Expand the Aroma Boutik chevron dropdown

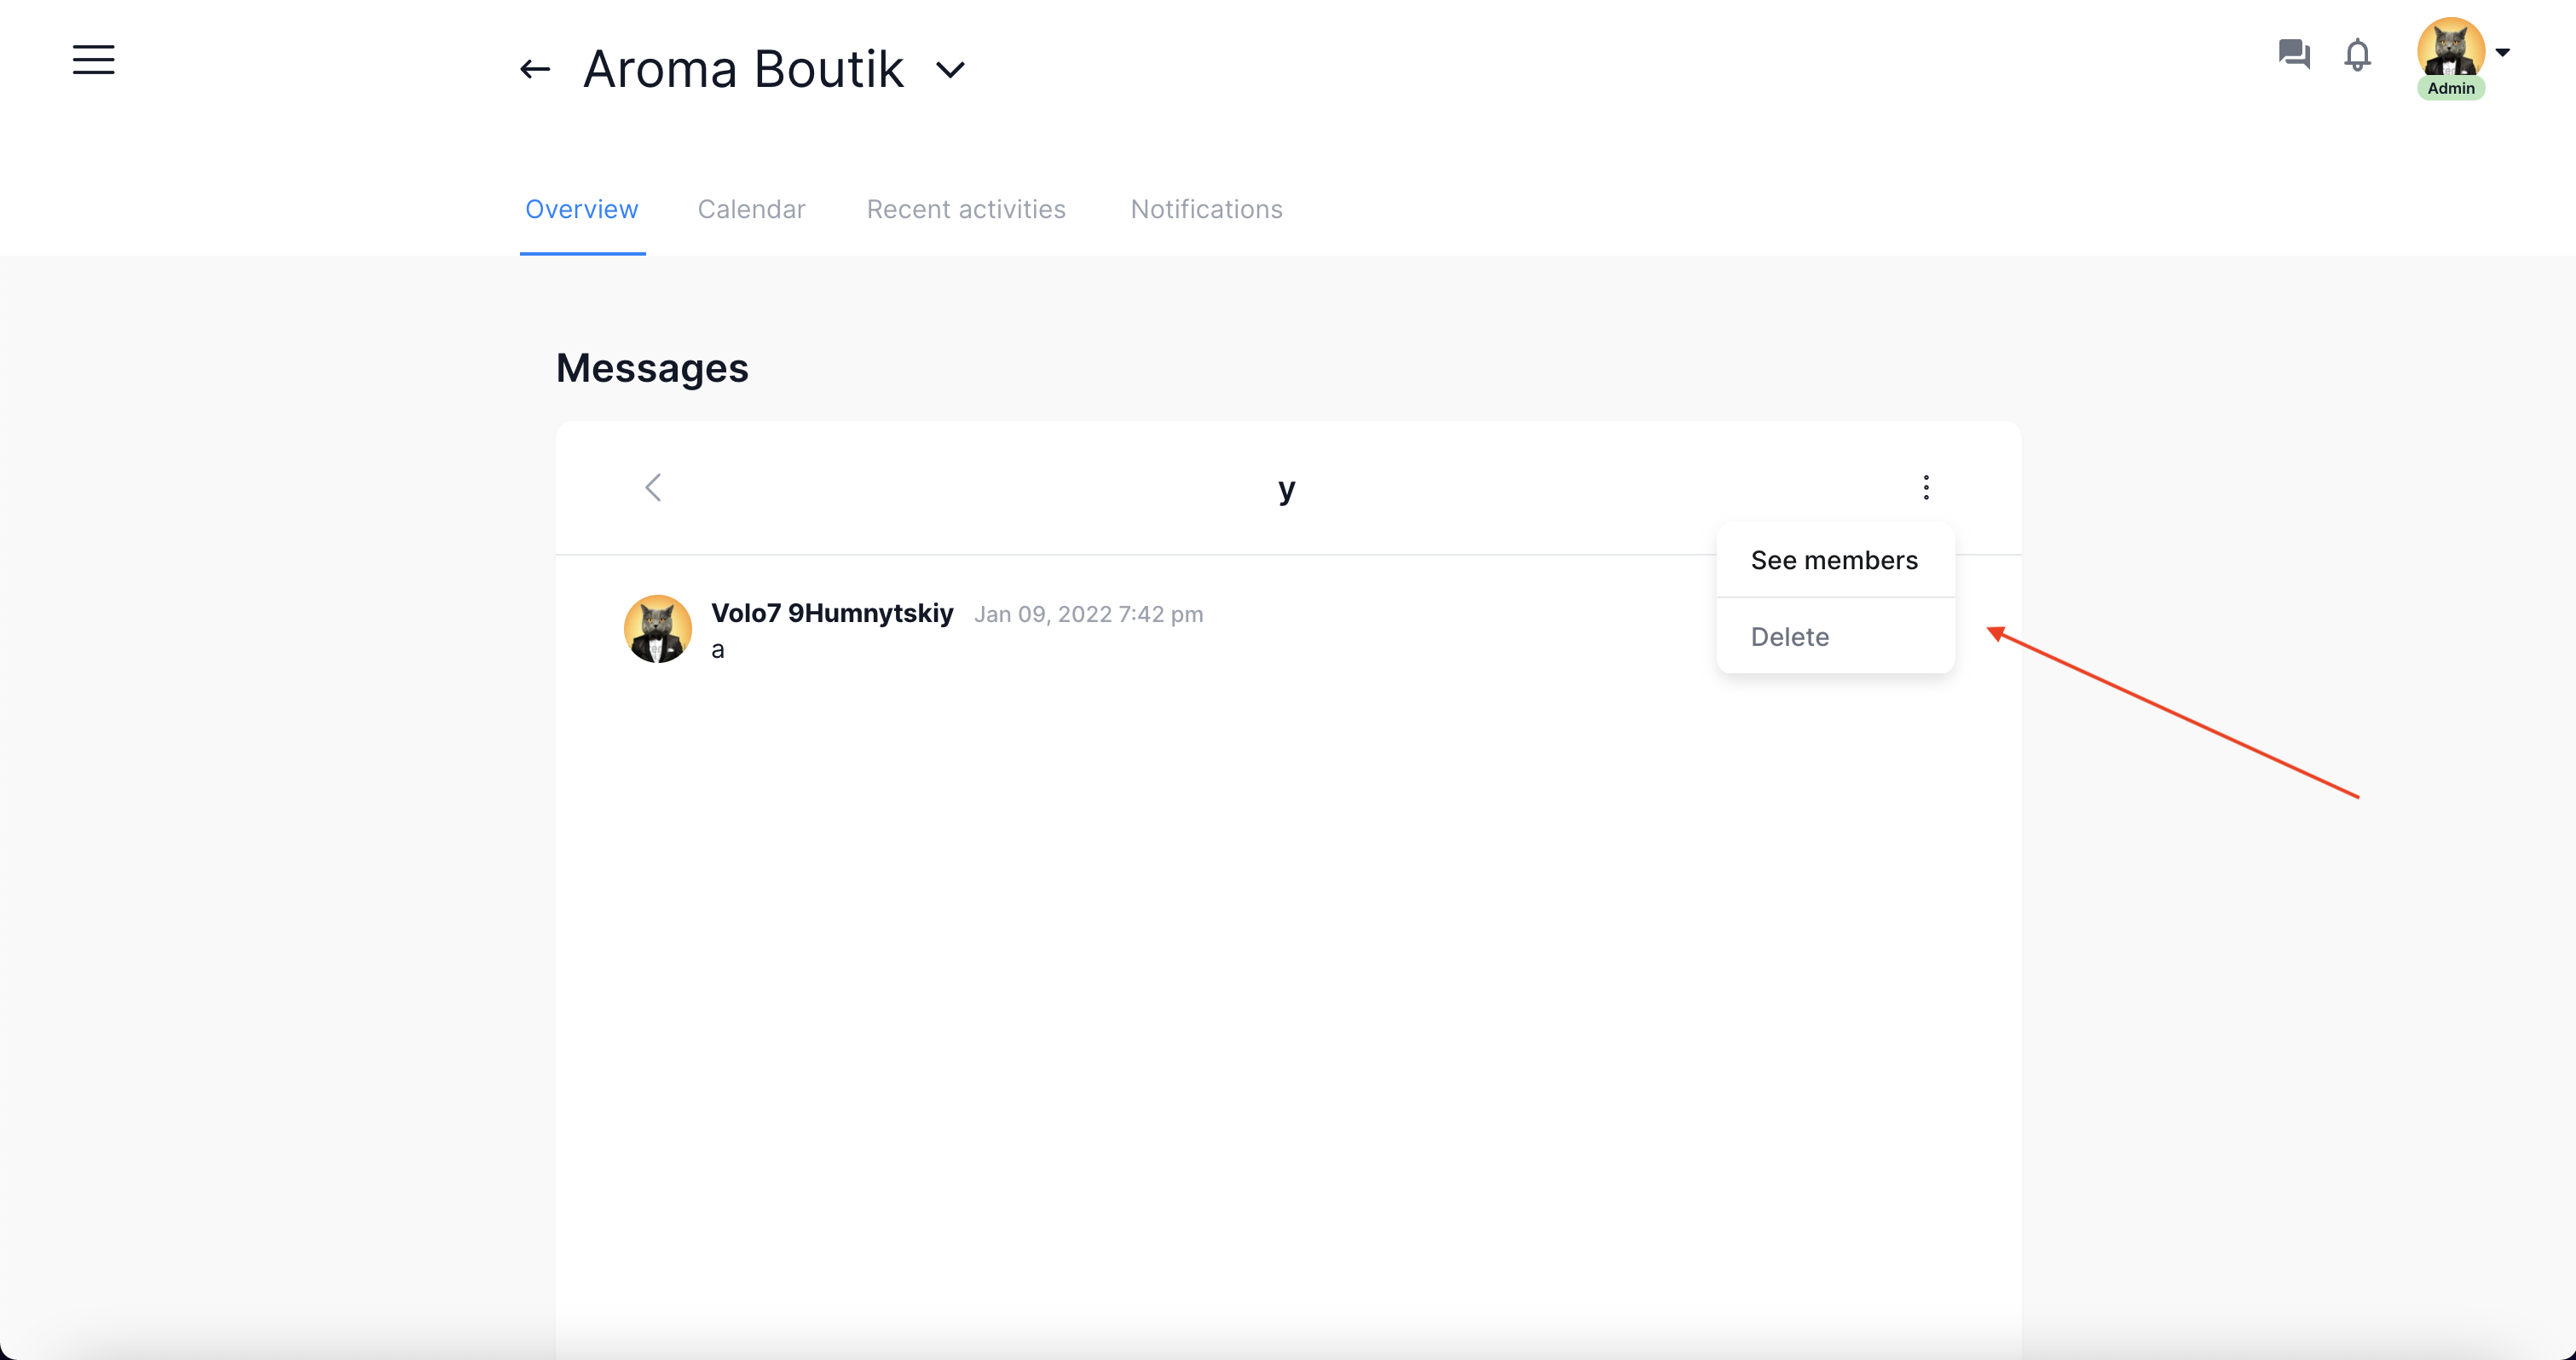(950, 70)
